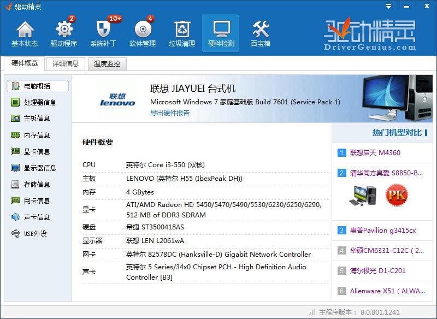Switch to the 详细信息 tab

click(66, 64)
